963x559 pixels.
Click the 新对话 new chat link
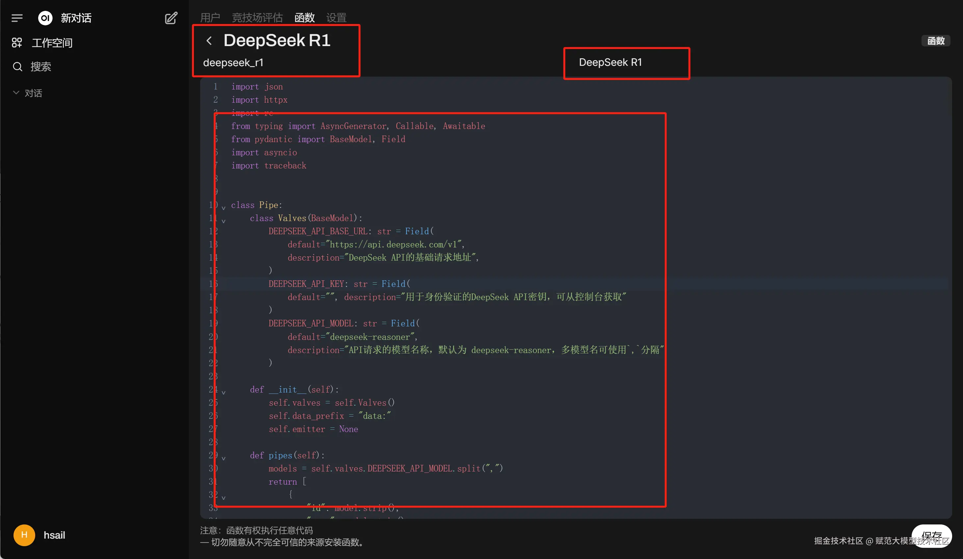tap(76, 18)
